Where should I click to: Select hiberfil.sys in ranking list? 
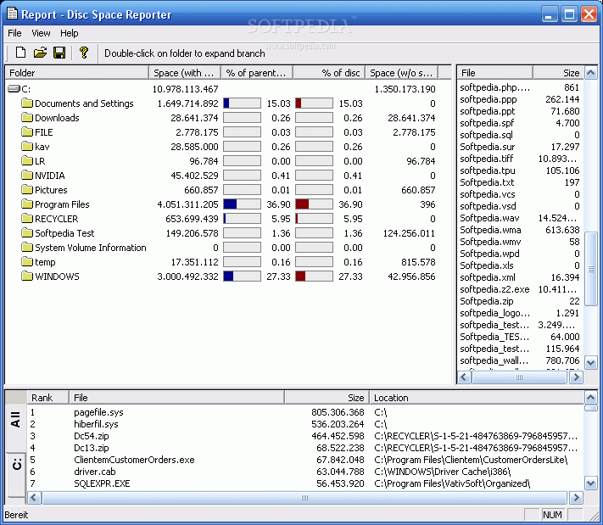tap(96, 424)
